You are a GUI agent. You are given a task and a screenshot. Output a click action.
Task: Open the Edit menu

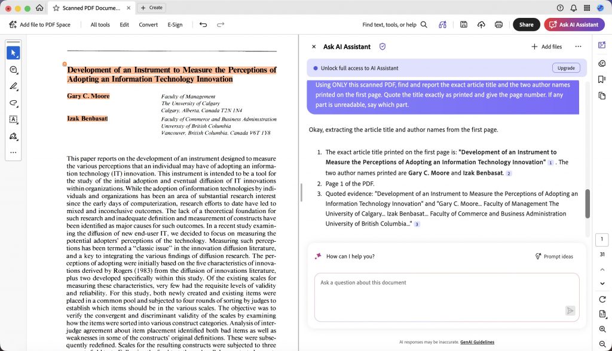(x=124, y=24)
